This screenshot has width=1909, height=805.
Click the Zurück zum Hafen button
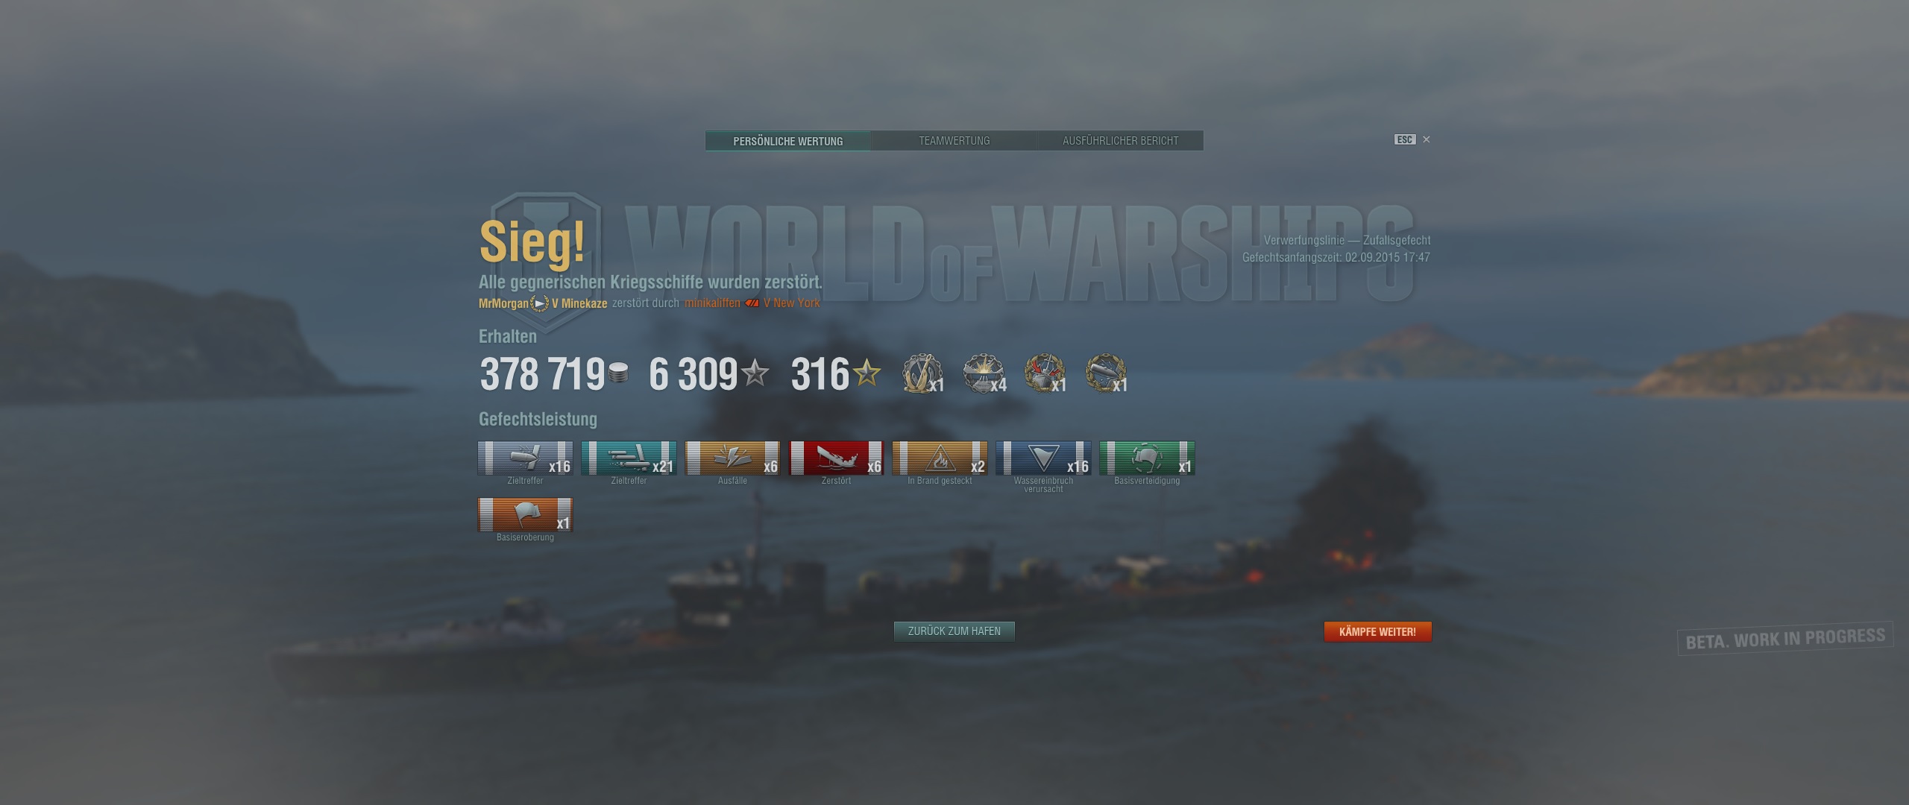pos(954,631)
